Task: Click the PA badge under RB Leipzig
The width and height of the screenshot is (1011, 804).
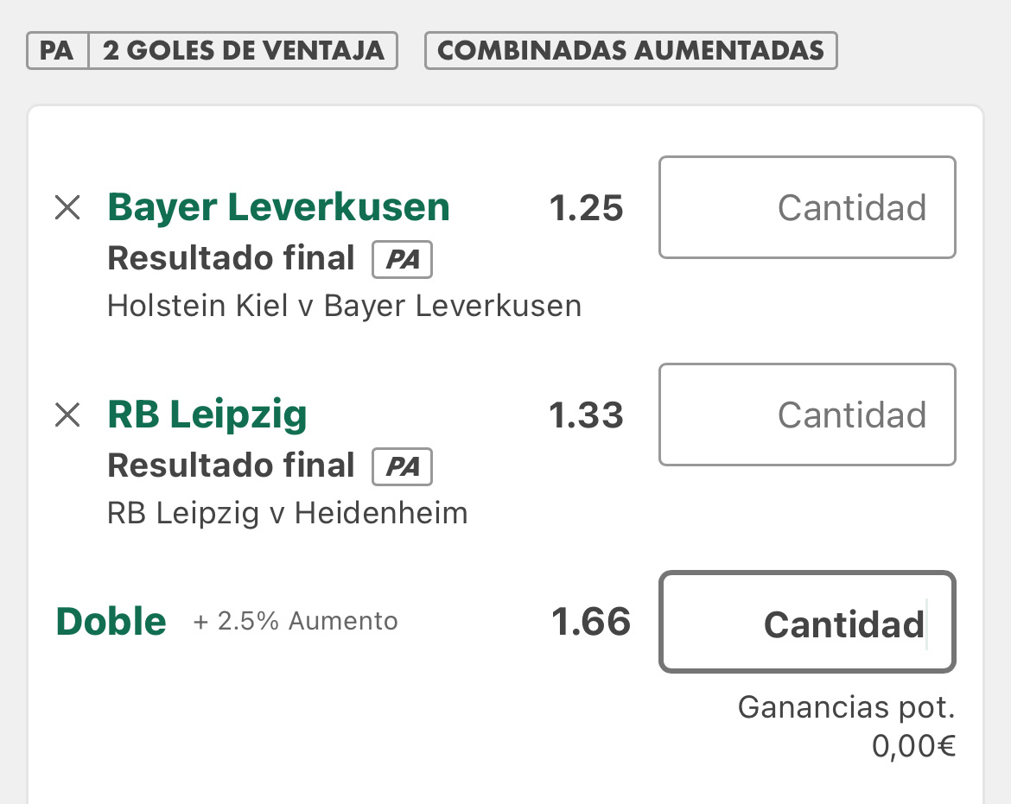Action: pos(403,466)
